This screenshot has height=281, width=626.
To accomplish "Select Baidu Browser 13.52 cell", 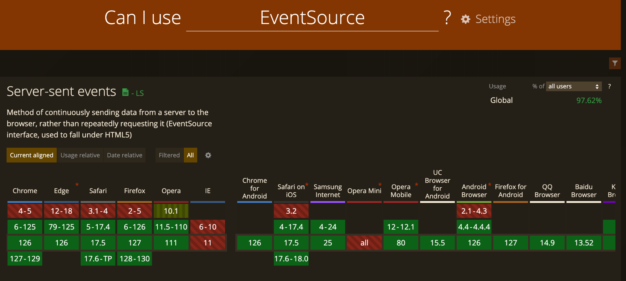I will (584, 243).
